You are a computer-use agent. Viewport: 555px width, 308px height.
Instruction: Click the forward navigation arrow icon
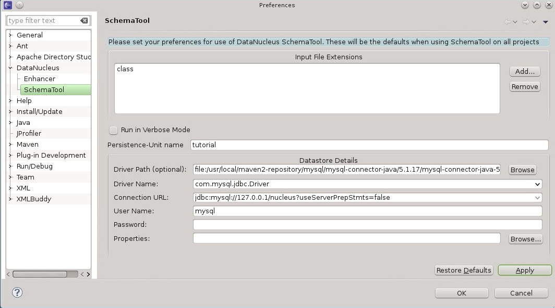[526, 22]
